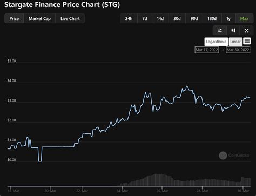Switch to the line chart view icon
The width and height of the screenshot is (256, 196).
(219, 30)
